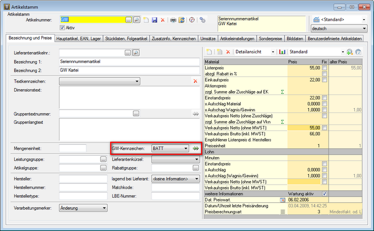Search article number with magnifier button
Viewport: 374px width, 231px height.
pos(137,20)
